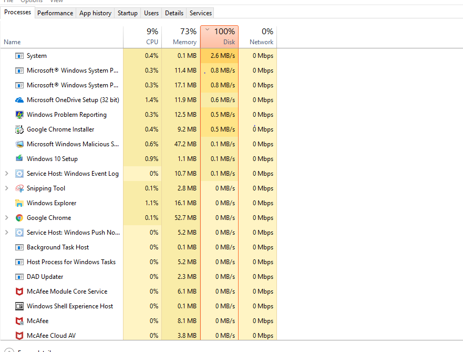Select the Windows Problem Reporting row
Viewport: 463px width, 352px height.
click(x=139, y=115)
